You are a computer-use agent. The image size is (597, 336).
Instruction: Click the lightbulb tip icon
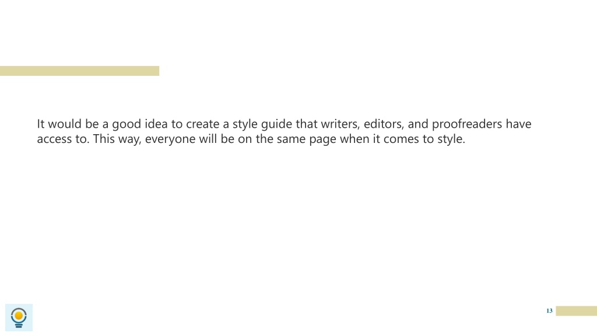point(19,318)
